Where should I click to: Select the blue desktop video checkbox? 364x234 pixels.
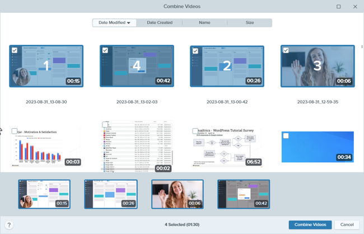pos(286,136)
